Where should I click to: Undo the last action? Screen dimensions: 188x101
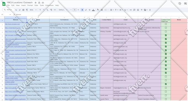click(16, 10)
